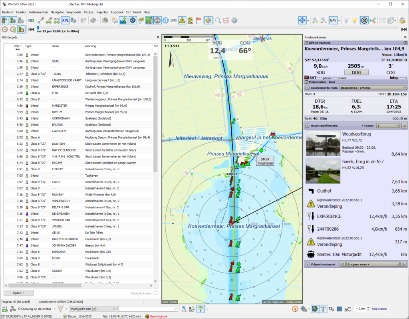Click the center-on-ship arrows icon
The height and width of the screenshot is (319, 409).
(x=302, y=20)
